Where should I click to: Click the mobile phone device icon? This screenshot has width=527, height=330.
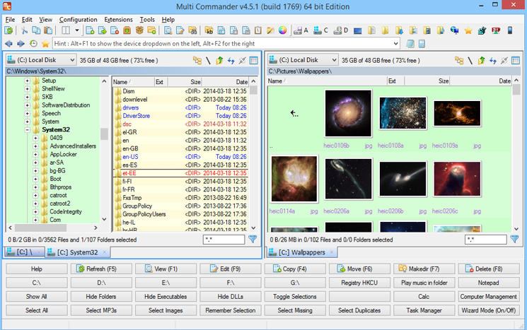coord(510,30)
